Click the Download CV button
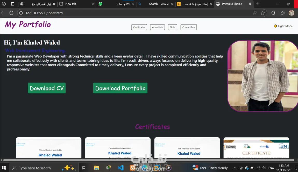 (x=47, y=88)
